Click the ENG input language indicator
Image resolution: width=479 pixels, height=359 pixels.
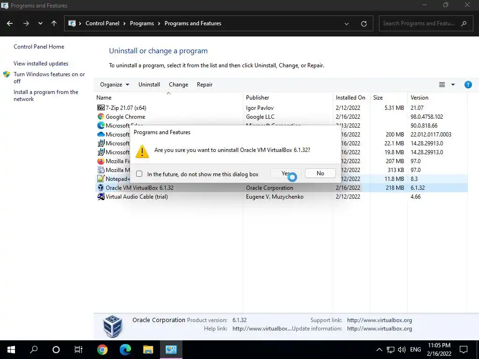(x=415, y=350)
